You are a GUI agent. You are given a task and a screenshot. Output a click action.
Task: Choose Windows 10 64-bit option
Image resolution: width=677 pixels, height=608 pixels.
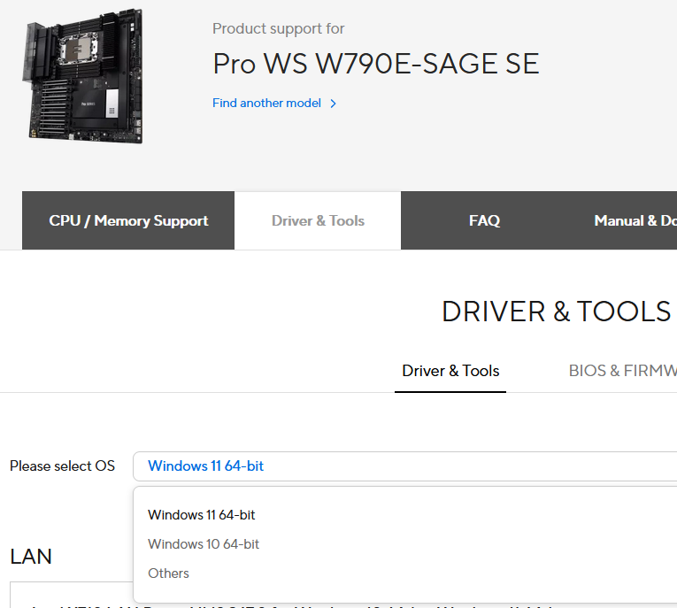point(204,544)
